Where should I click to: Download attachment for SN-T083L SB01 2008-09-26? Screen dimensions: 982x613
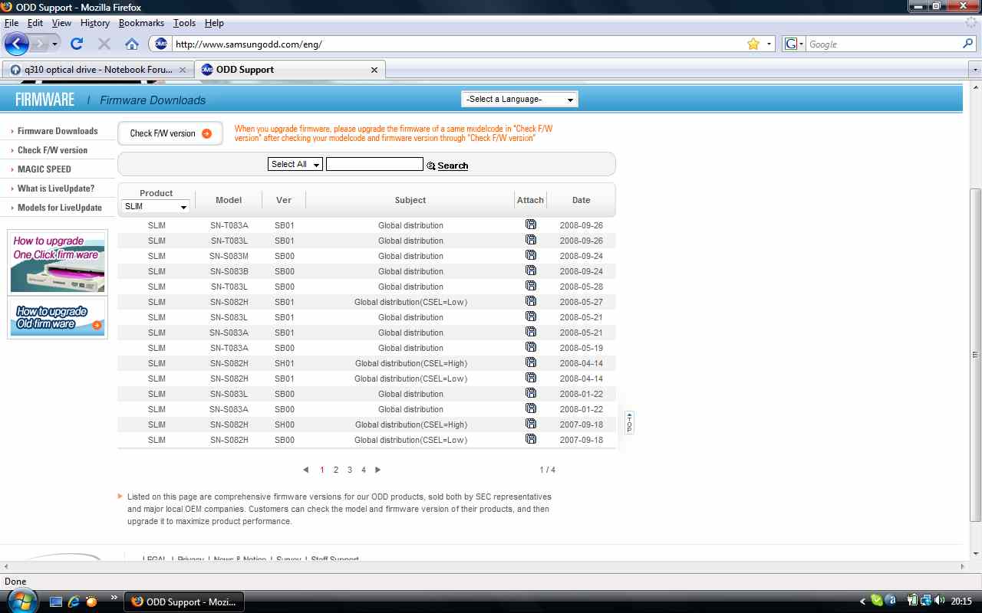click(x=531, y=240)
